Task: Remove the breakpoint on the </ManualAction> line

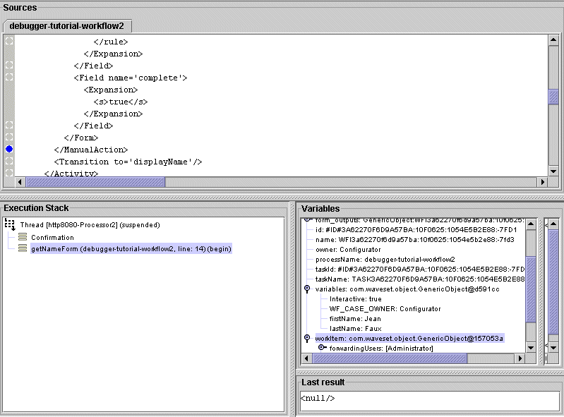Action: coord(9,149)
